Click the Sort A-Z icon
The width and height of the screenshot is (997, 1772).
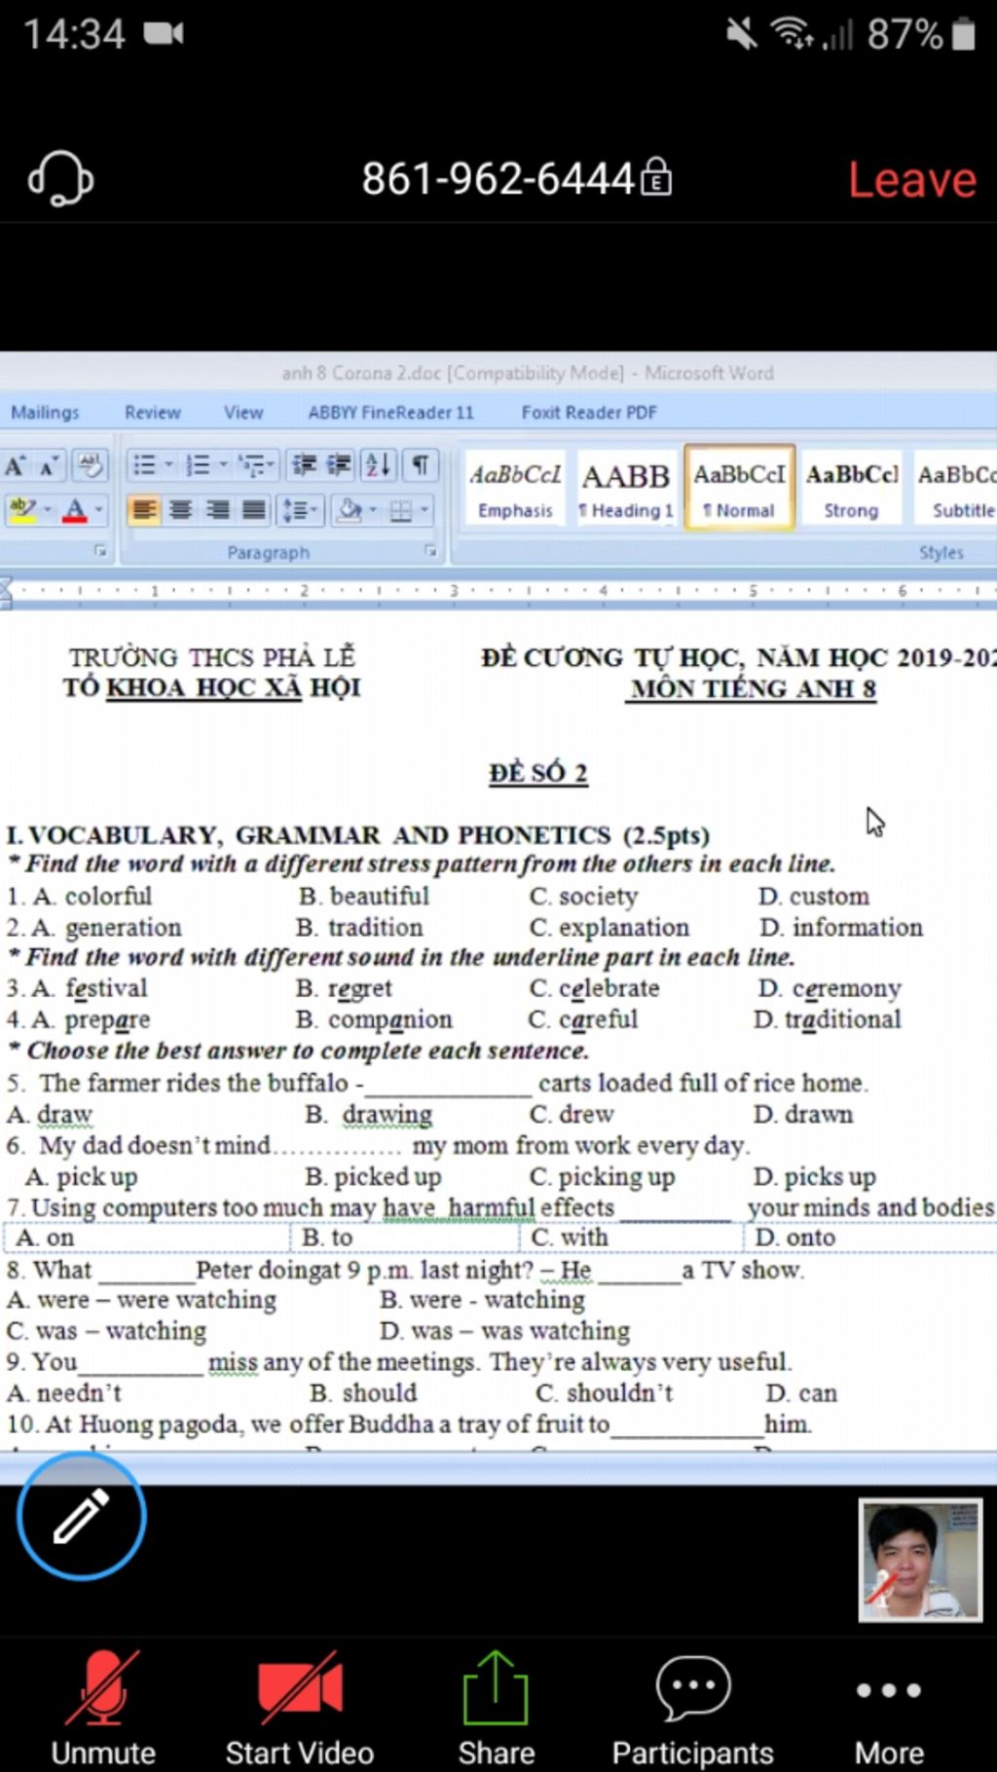click(378, 464)
